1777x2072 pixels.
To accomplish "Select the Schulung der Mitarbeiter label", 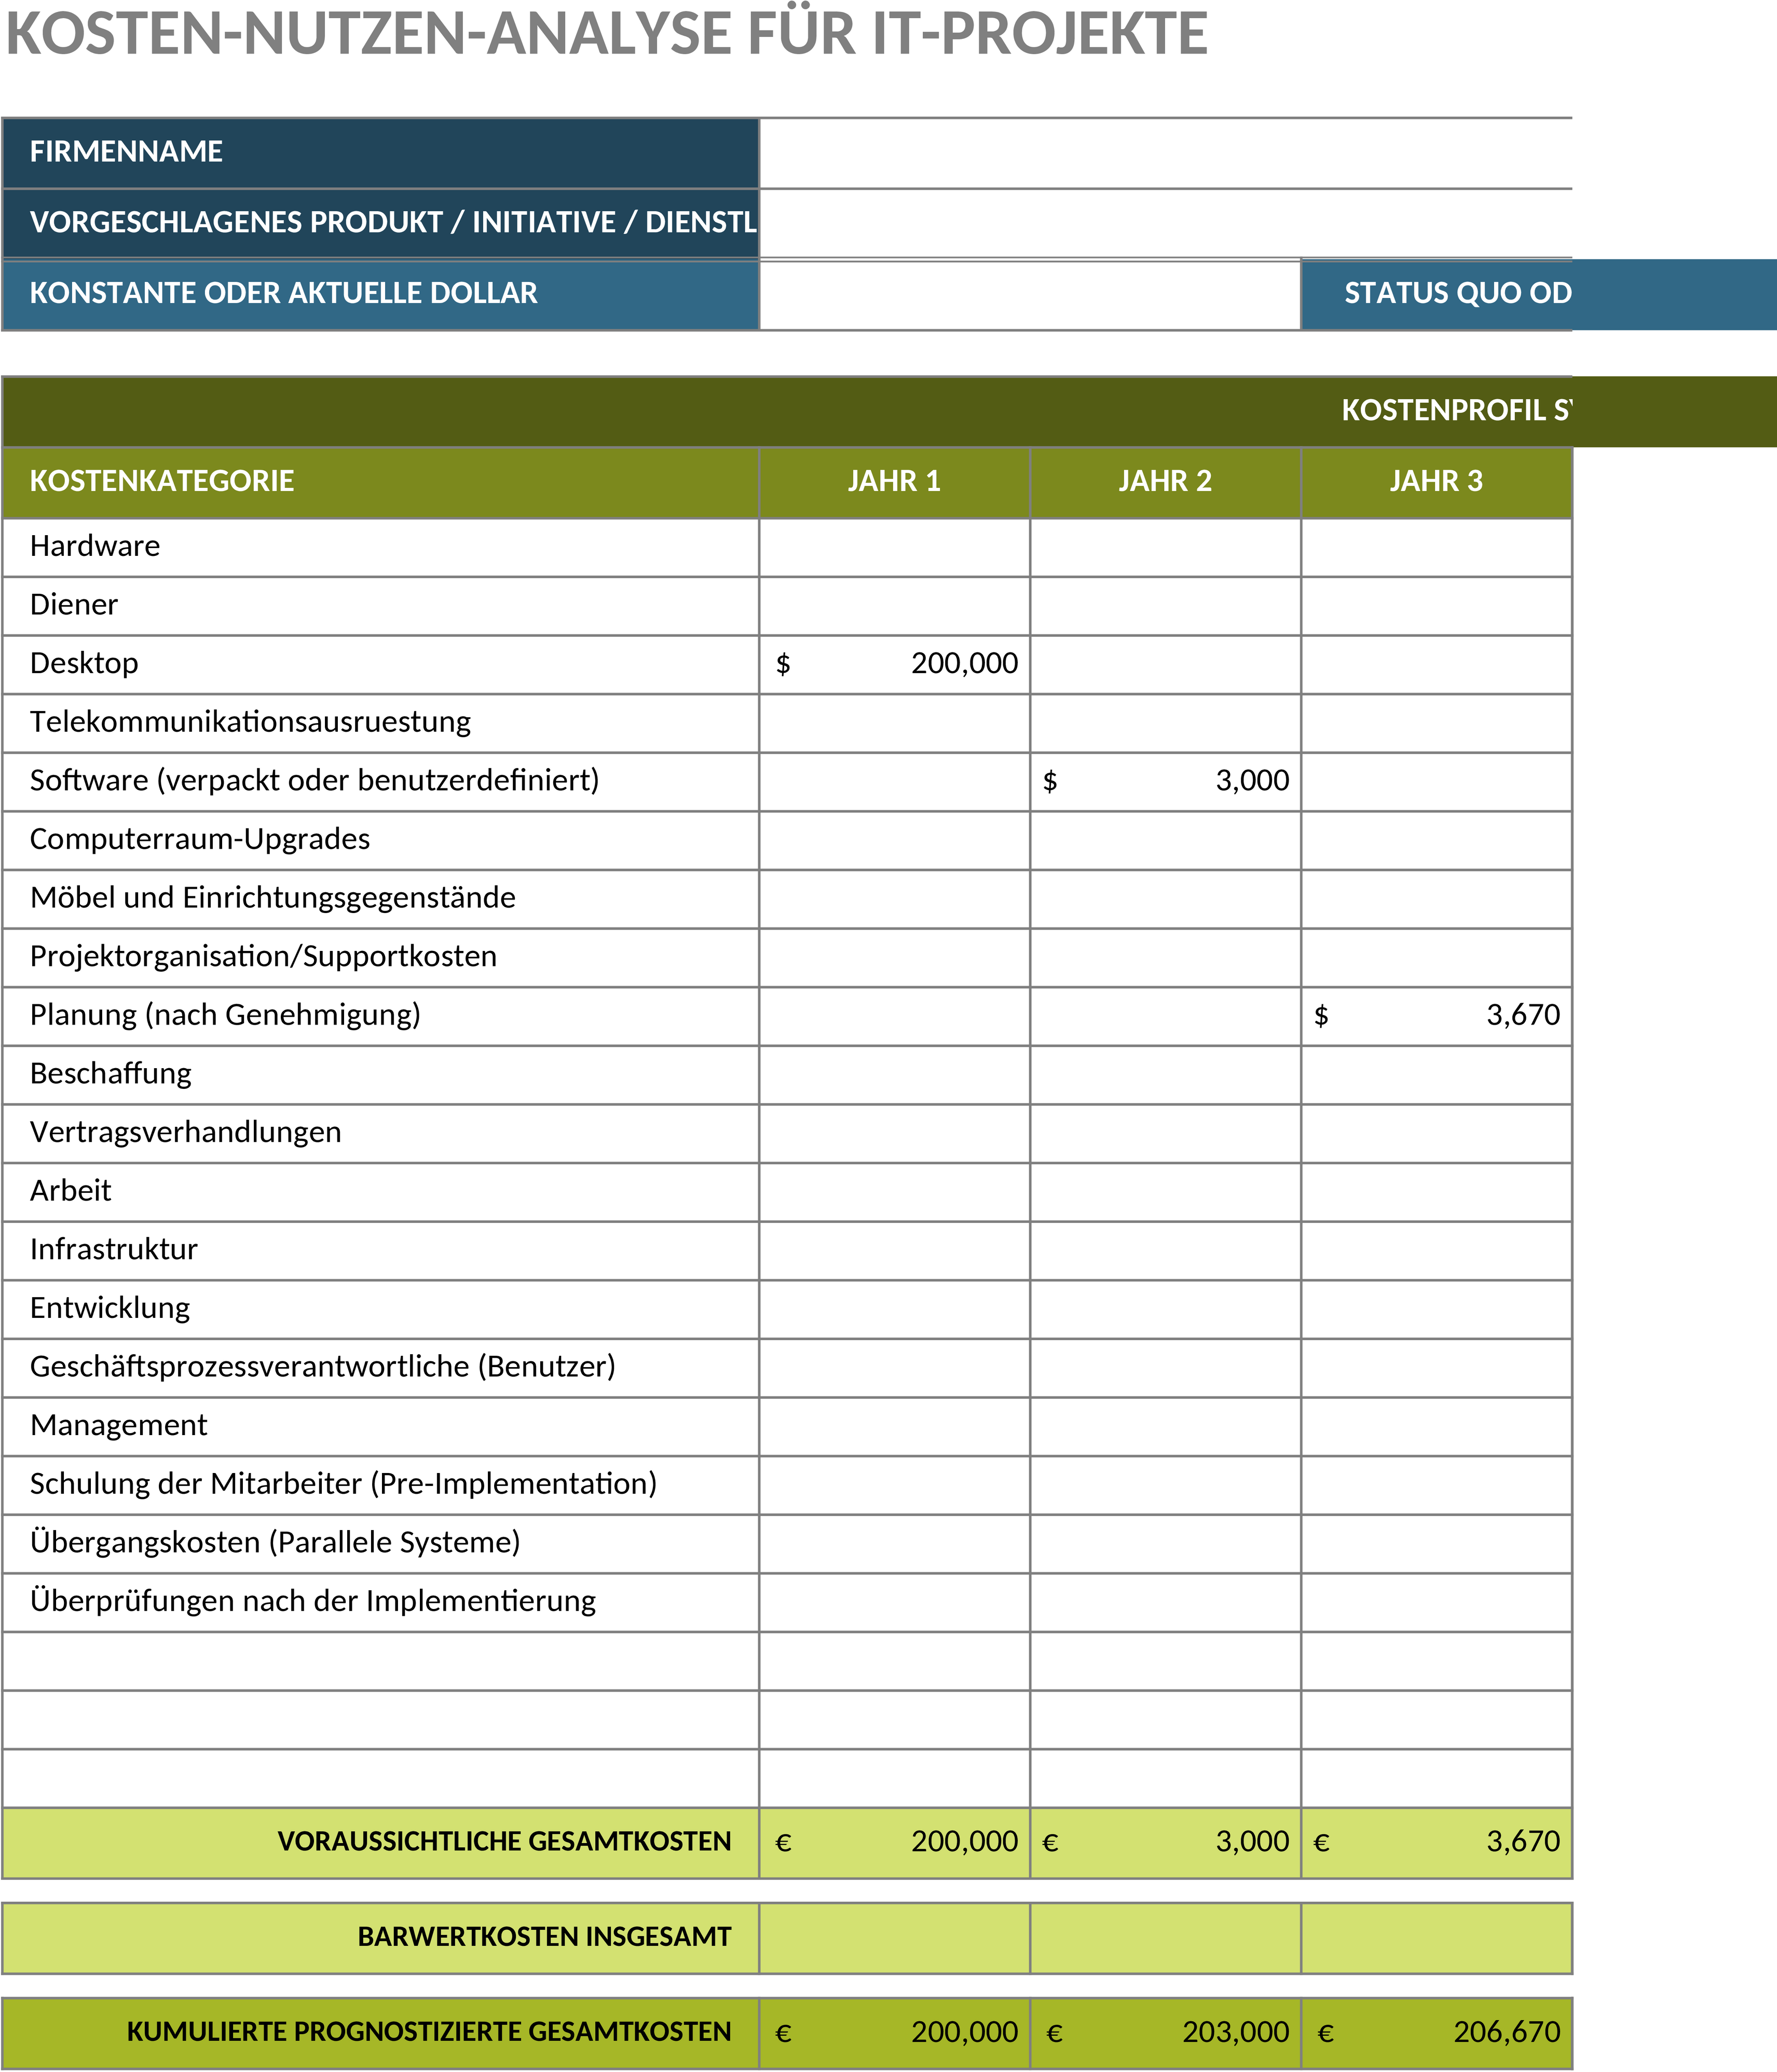I will (343, 1484).
